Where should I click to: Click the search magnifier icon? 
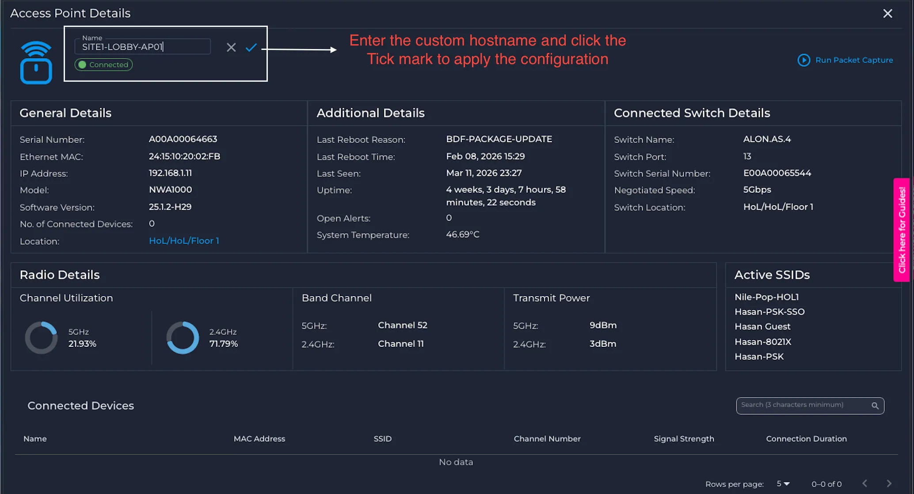click(875, 406)
